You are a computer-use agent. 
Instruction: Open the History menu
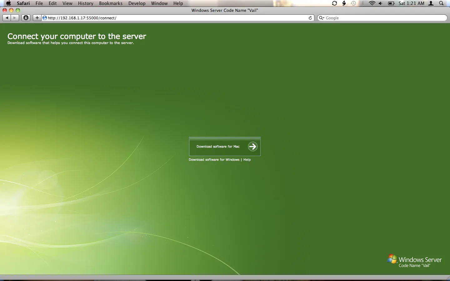coord(86,3)
